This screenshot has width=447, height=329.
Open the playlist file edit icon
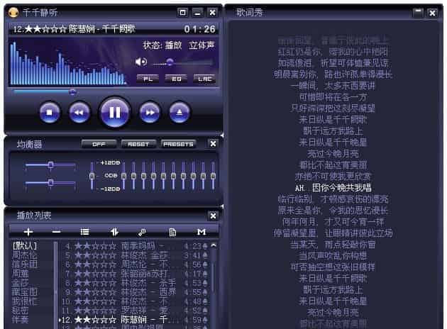(172, 232)
